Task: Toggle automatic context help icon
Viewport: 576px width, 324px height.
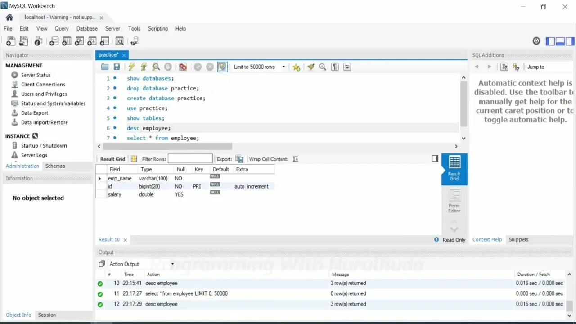Action: (516, 67)
